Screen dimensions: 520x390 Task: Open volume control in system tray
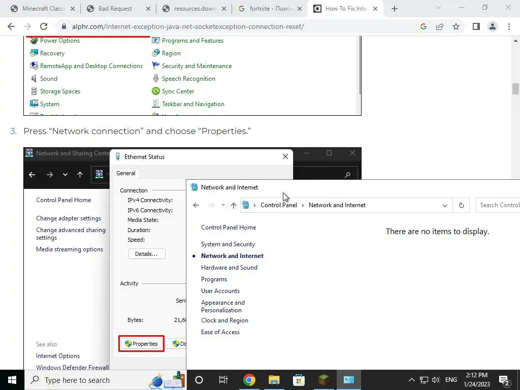pos(436,380)
